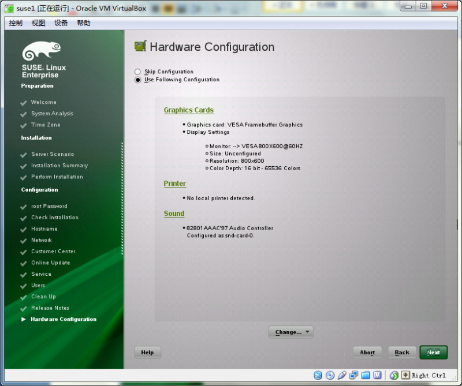Click the optical disc status icon
The image size is (462, 386).
click(x=330, y=375)
